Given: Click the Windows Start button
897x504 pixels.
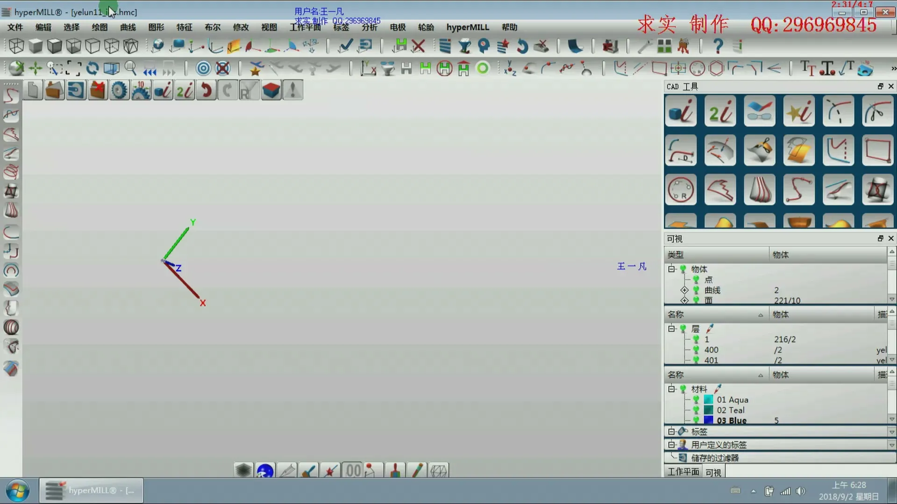Looking at the screenshot, I should tap(18, 490).
